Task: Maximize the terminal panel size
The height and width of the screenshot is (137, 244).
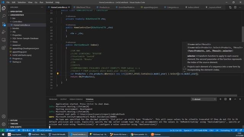Action: (x=235, y=99)
